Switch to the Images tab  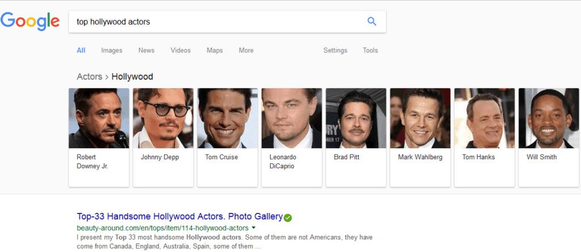pyautogui.click(x=112, y=50)
